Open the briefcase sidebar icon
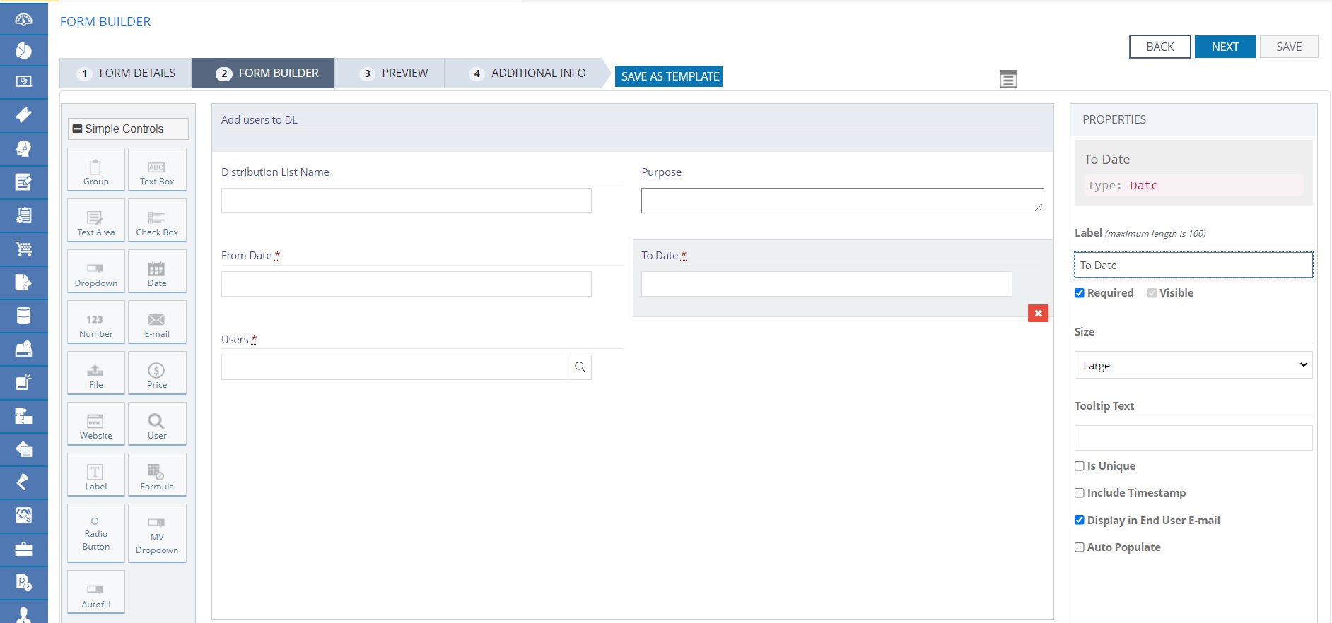This screenshot has height=623, width=1332. tap(23, 549)
